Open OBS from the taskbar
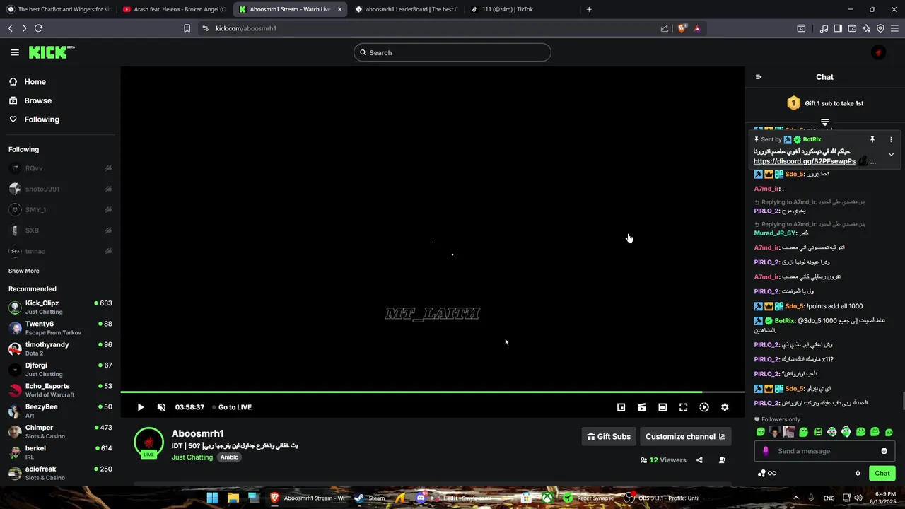Screen dimensions: 905x509 tap(661, 498)
